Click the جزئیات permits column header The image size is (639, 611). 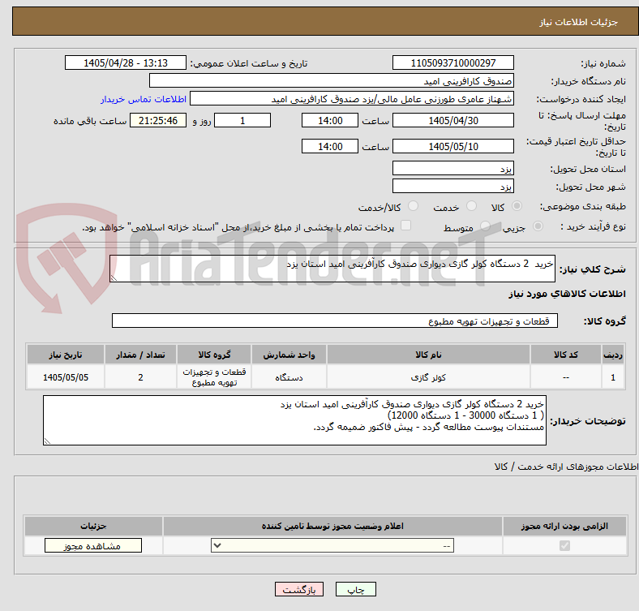tap(93, 526)
